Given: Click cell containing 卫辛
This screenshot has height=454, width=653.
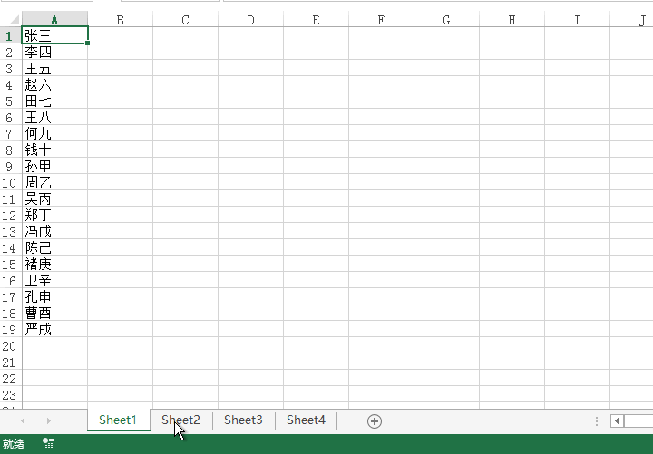Looking at the screenshot, I should click(54, 281).
